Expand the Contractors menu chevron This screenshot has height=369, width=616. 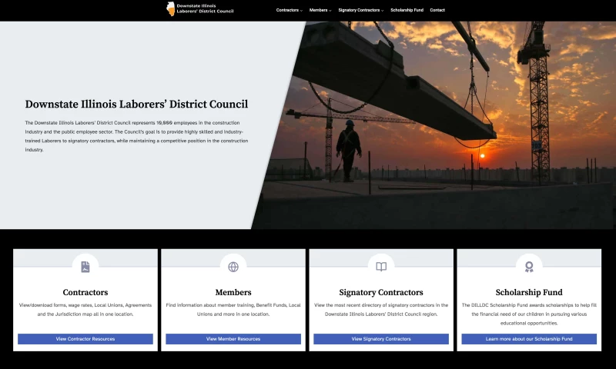[x=301, y=11]
